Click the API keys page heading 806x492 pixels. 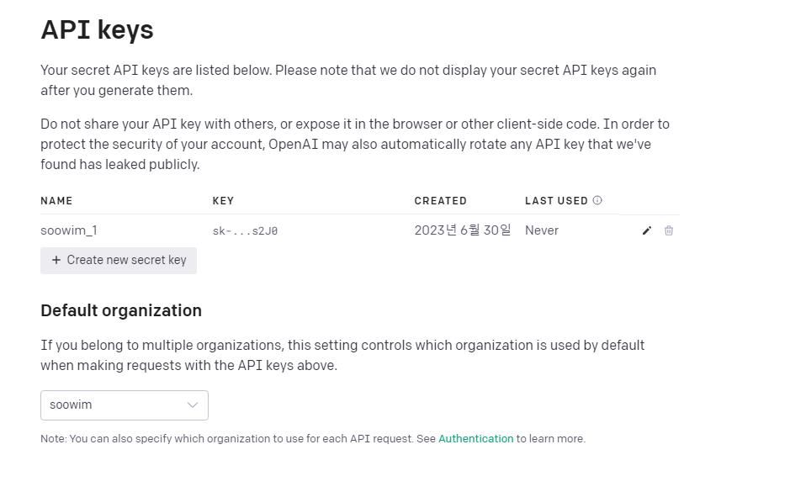(97, 29)
